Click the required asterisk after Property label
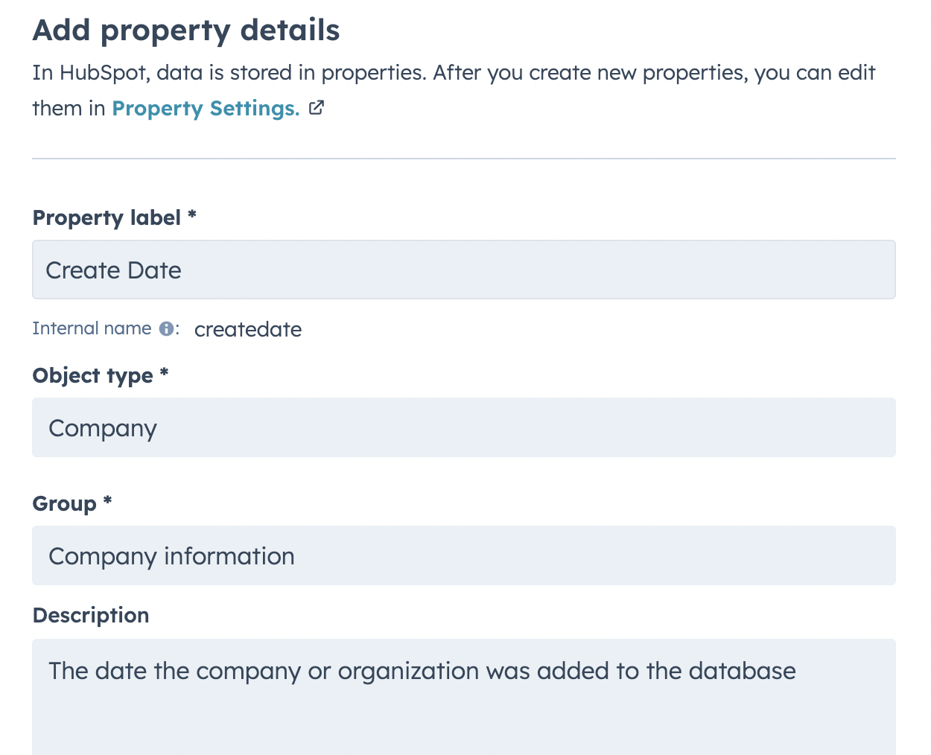The image size is (931, 755). coord(191,214)
